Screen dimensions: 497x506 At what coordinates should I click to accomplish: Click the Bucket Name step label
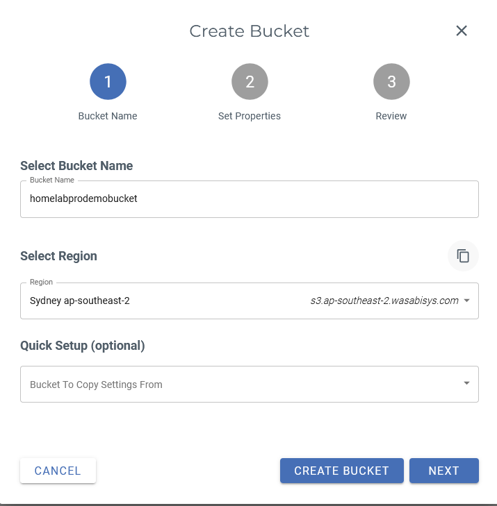(108, 116)
